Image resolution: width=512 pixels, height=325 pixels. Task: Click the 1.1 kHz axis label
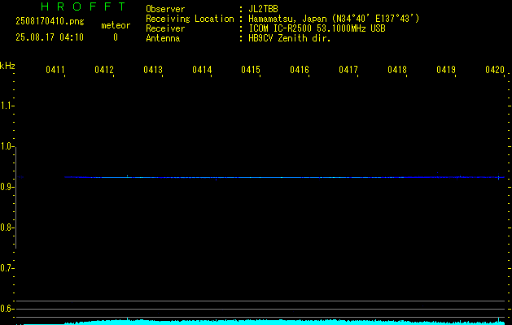click(7, 106)
